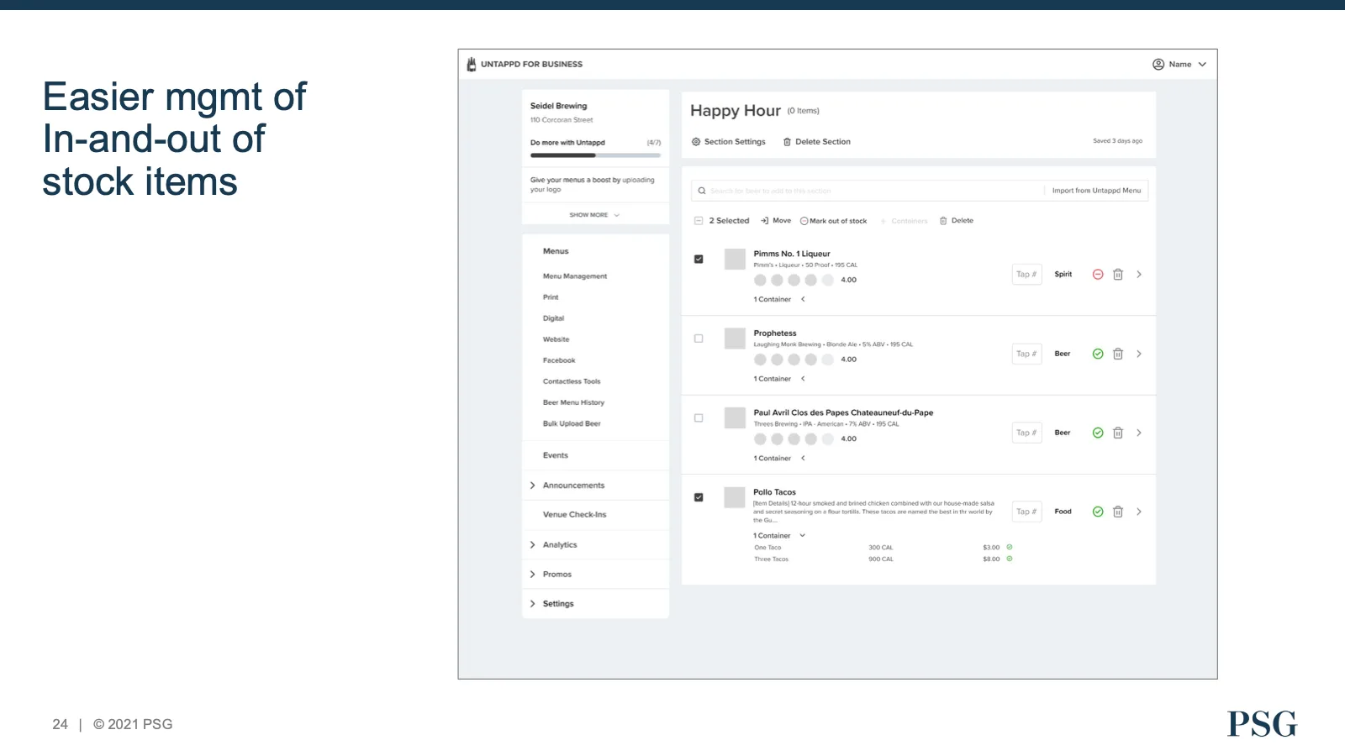This screenshot has width=1345, height=756.
Task: Toggle in-stock icon for Pollo Tacos
Action: click(x=1098, y=512)
